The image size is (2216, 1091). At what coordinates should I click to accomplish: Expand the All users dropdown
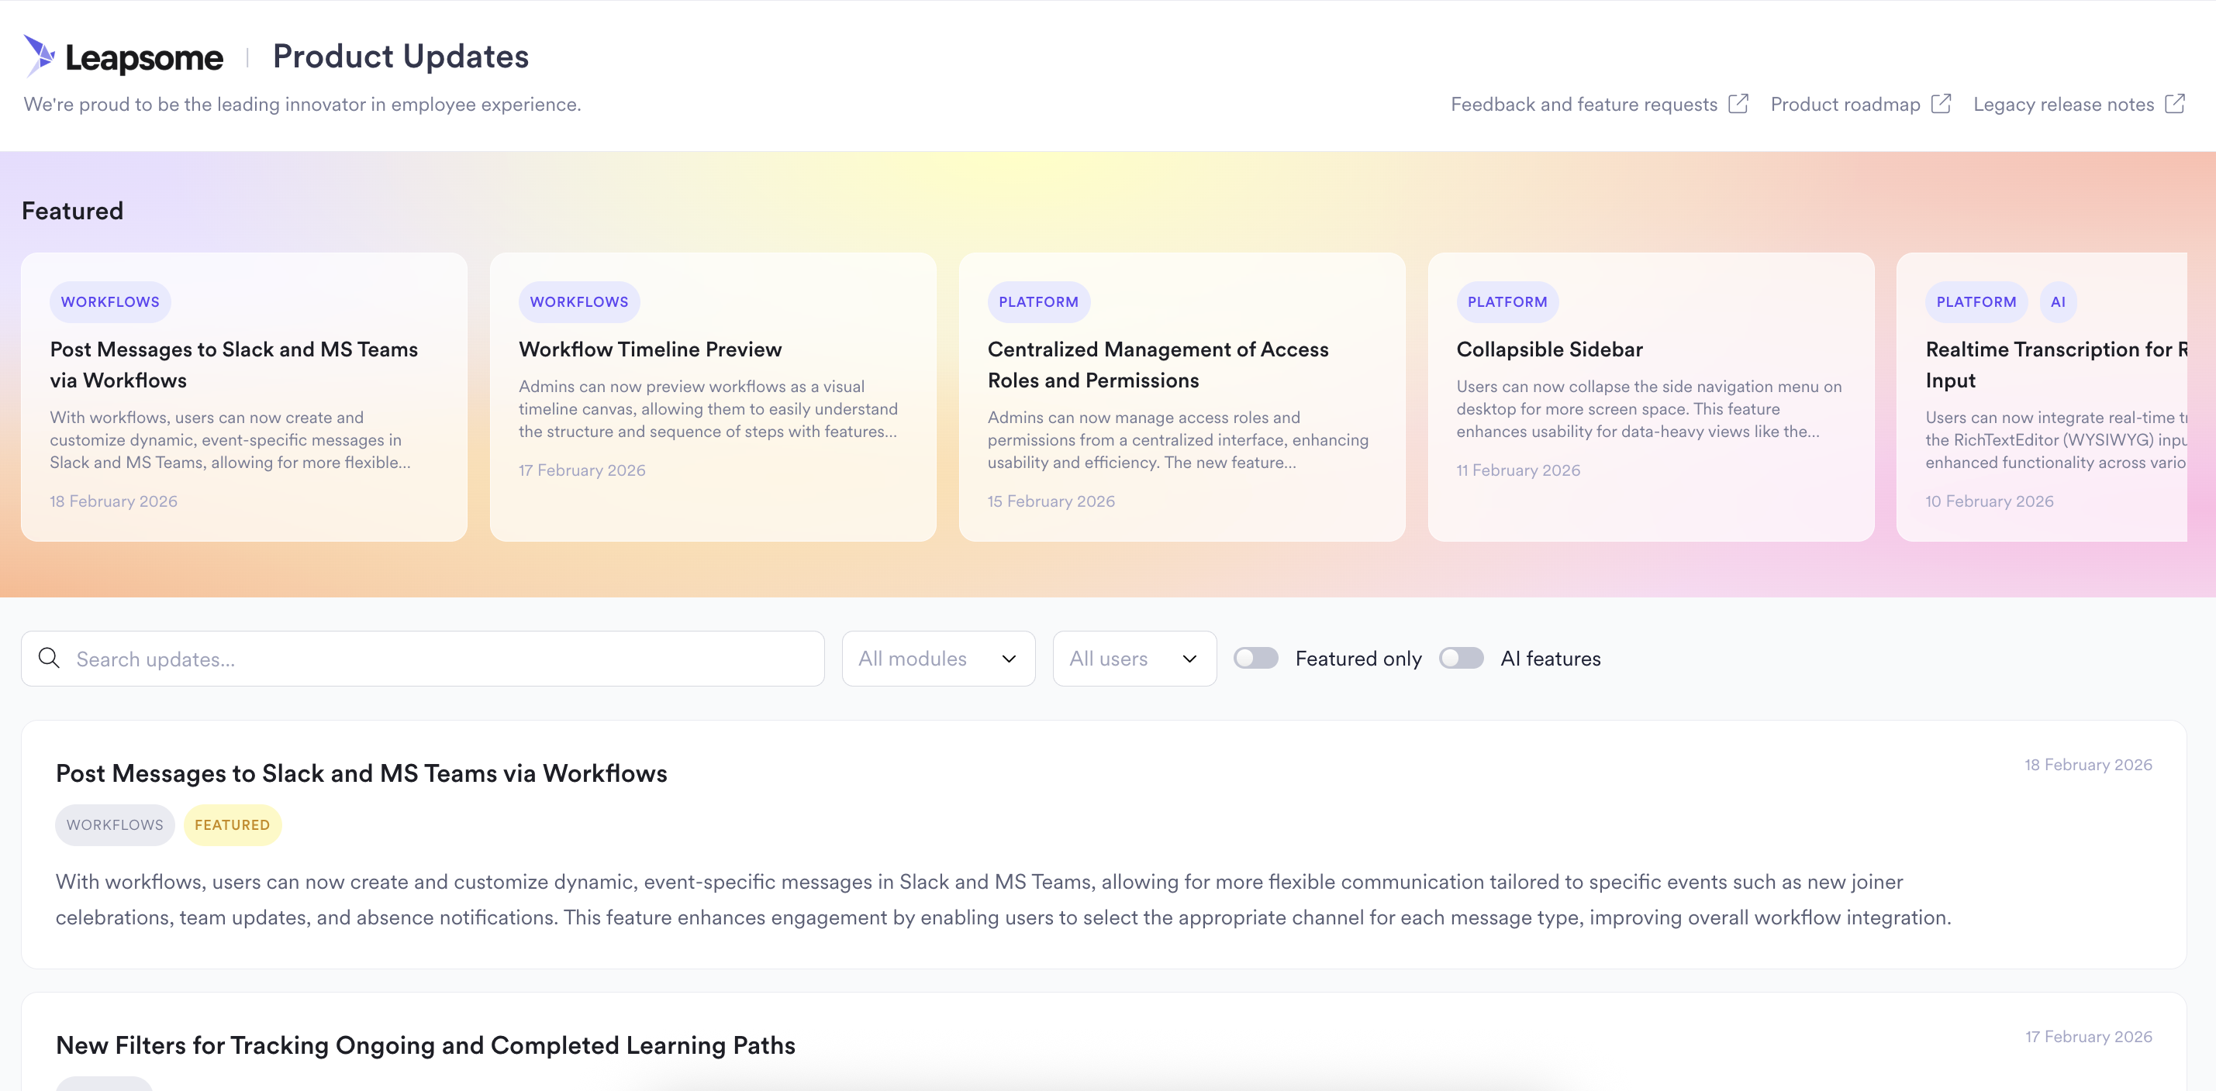1134,659
